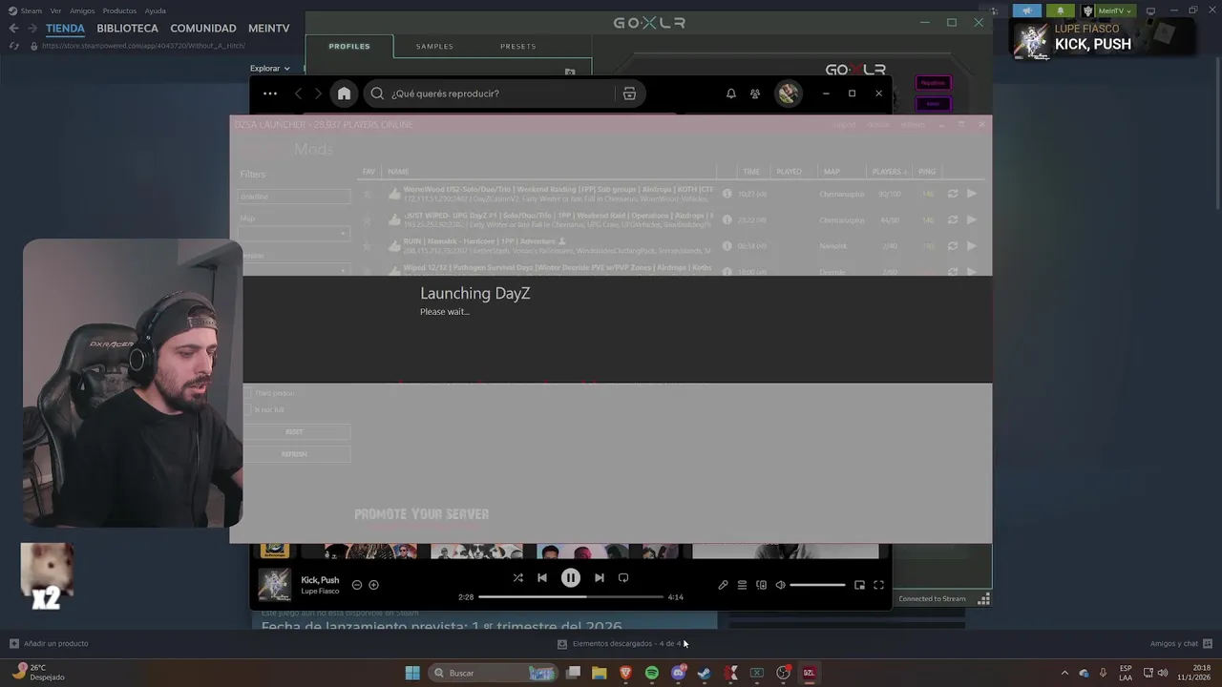Adjust Spotify volume slider
The image size is (1222, 687).
pyautogui.click(x=817, y=585)
